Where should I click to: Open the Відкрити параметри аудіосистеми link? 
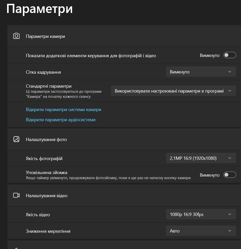click(61, 120)
